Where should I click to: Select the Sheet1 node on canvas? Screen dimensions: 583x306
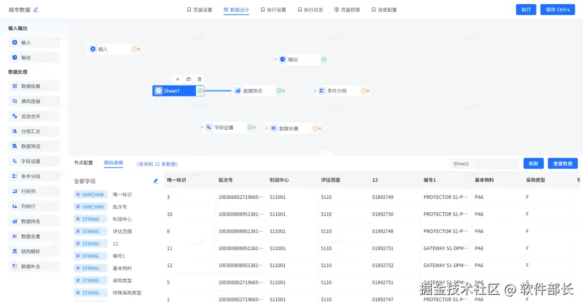click(x=178, y=91)
